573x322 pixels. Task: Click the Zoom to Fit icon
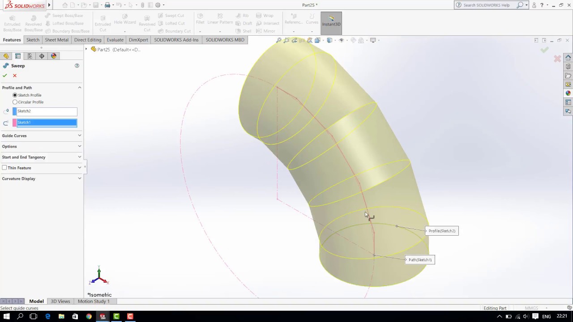pyautogui.click(x=279, y=40)
